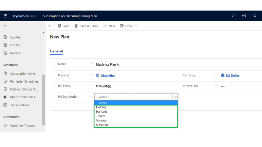This screenshot has width=262, height=147.
Task: Go back using the back arrow
Action: [50, 26]
